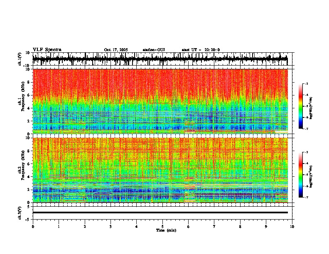Click the "-7" label on ch.2 colorbar
Viewport: 329px width, 254px height.
pyautogui.click(x=306, y=197)
